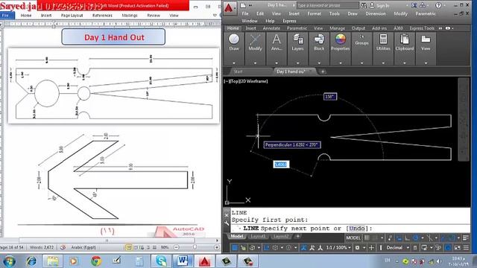Viewport: 477px width, 268px height.
Task: Open the Page Layout tab in Word
Action: pos(72,15)
